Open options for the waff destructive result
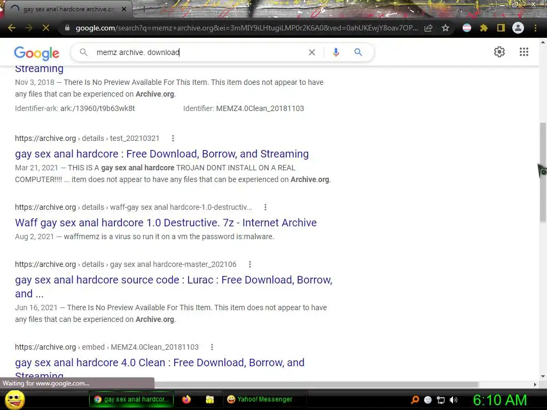 265,207
